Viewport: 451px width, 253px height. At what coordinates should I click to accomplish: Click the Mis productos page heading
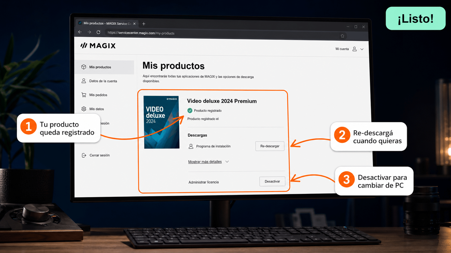(x=173, y=66)
